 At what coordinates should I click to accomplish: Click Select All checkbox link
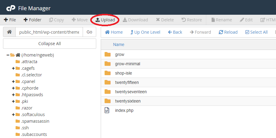point(256,32)
